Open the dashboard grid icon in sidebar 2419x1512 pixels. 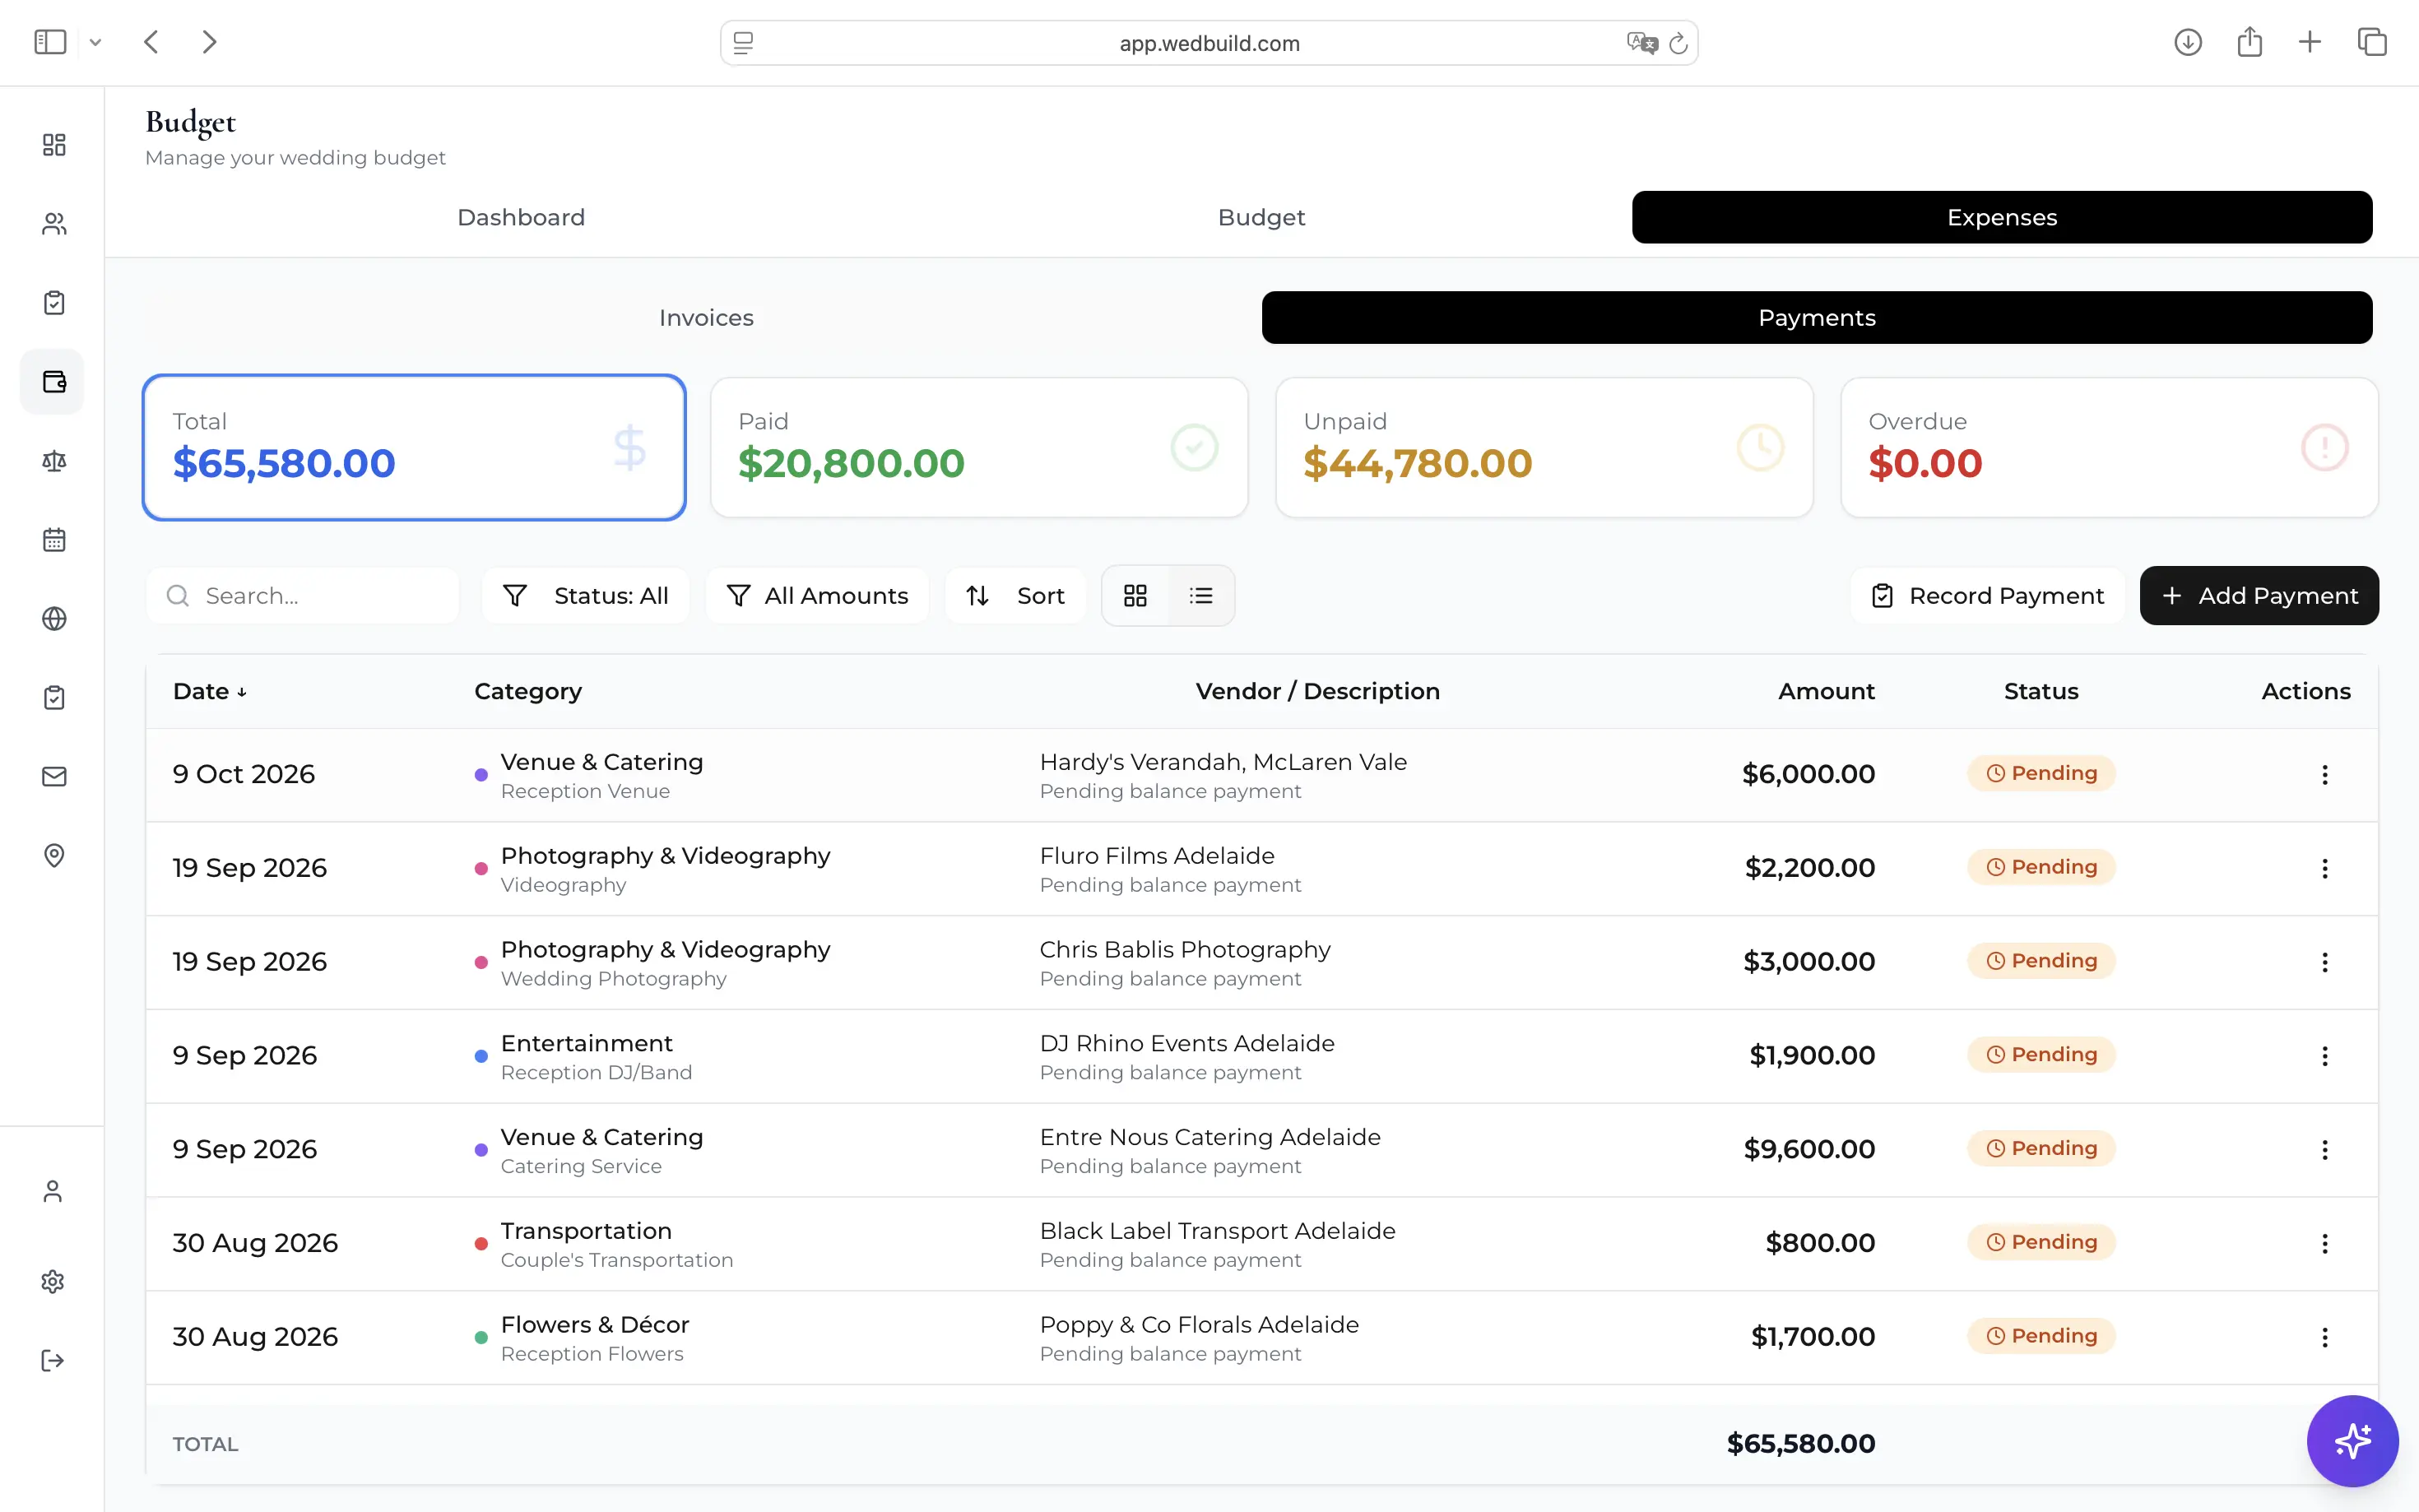pyautogui.click(x=54, y=145)
